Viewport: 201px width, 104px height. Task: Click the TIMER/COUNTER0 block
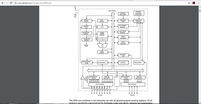(123, 37)
